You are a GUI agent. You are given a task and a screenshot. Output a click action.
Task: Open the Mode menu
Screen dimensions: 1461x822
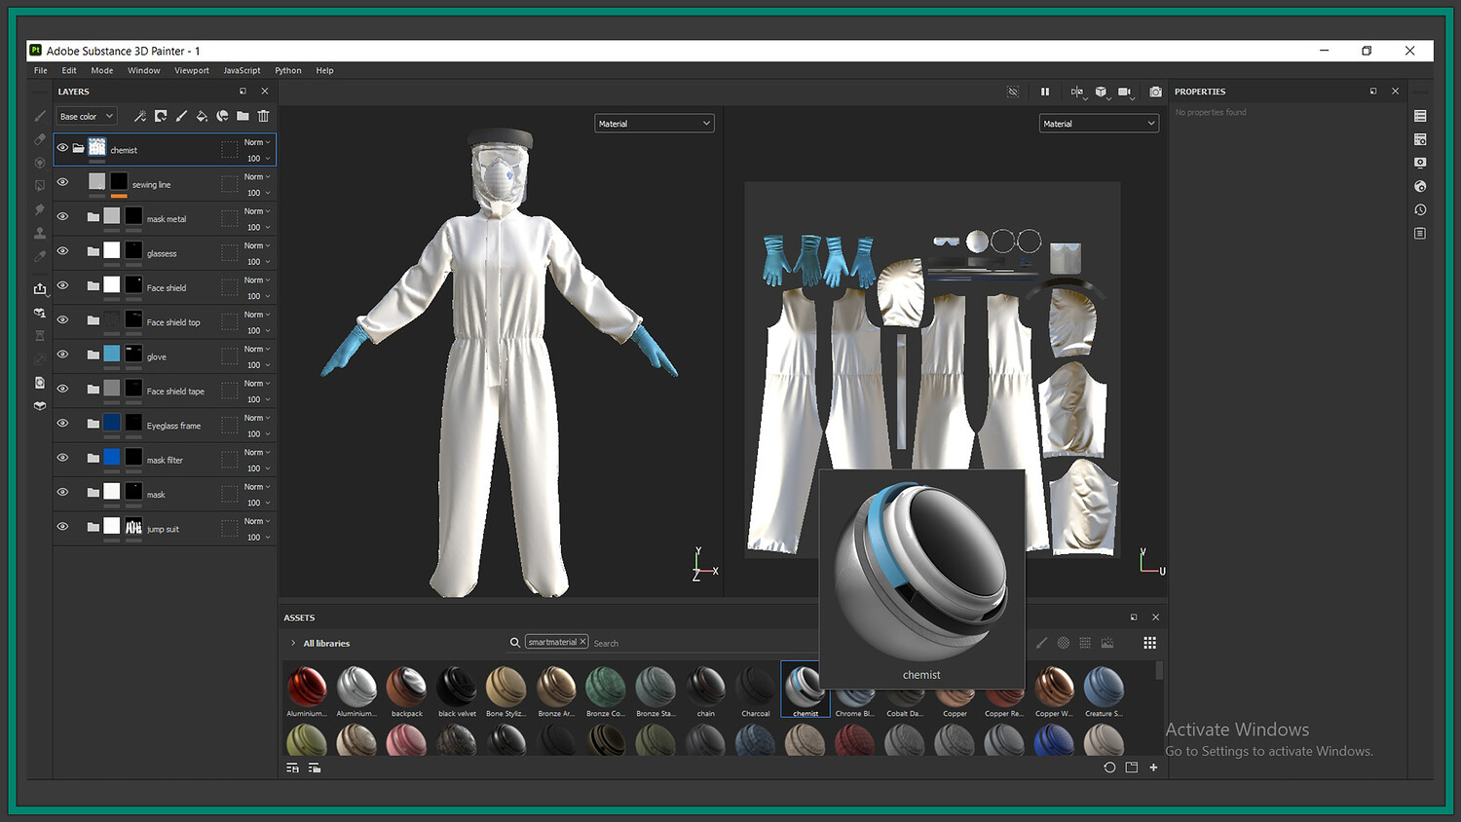click(102, 70)
